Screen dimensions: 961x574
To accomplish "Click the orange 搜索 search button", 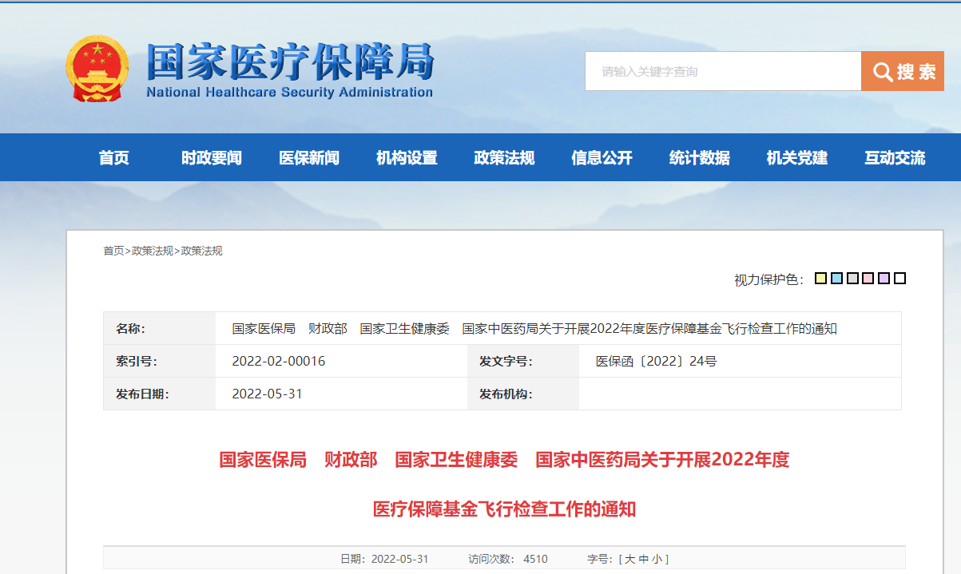I will [903, 72].
